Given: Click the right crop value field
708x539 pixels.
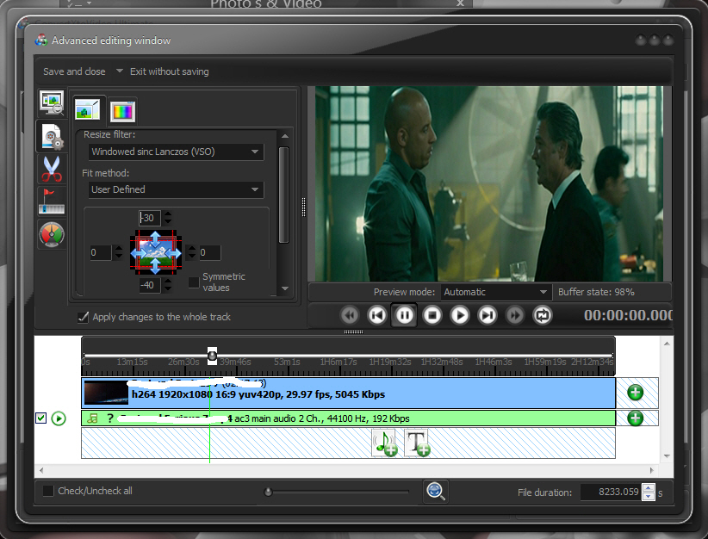Looking at the screenshot, I should tap(210, 252).
